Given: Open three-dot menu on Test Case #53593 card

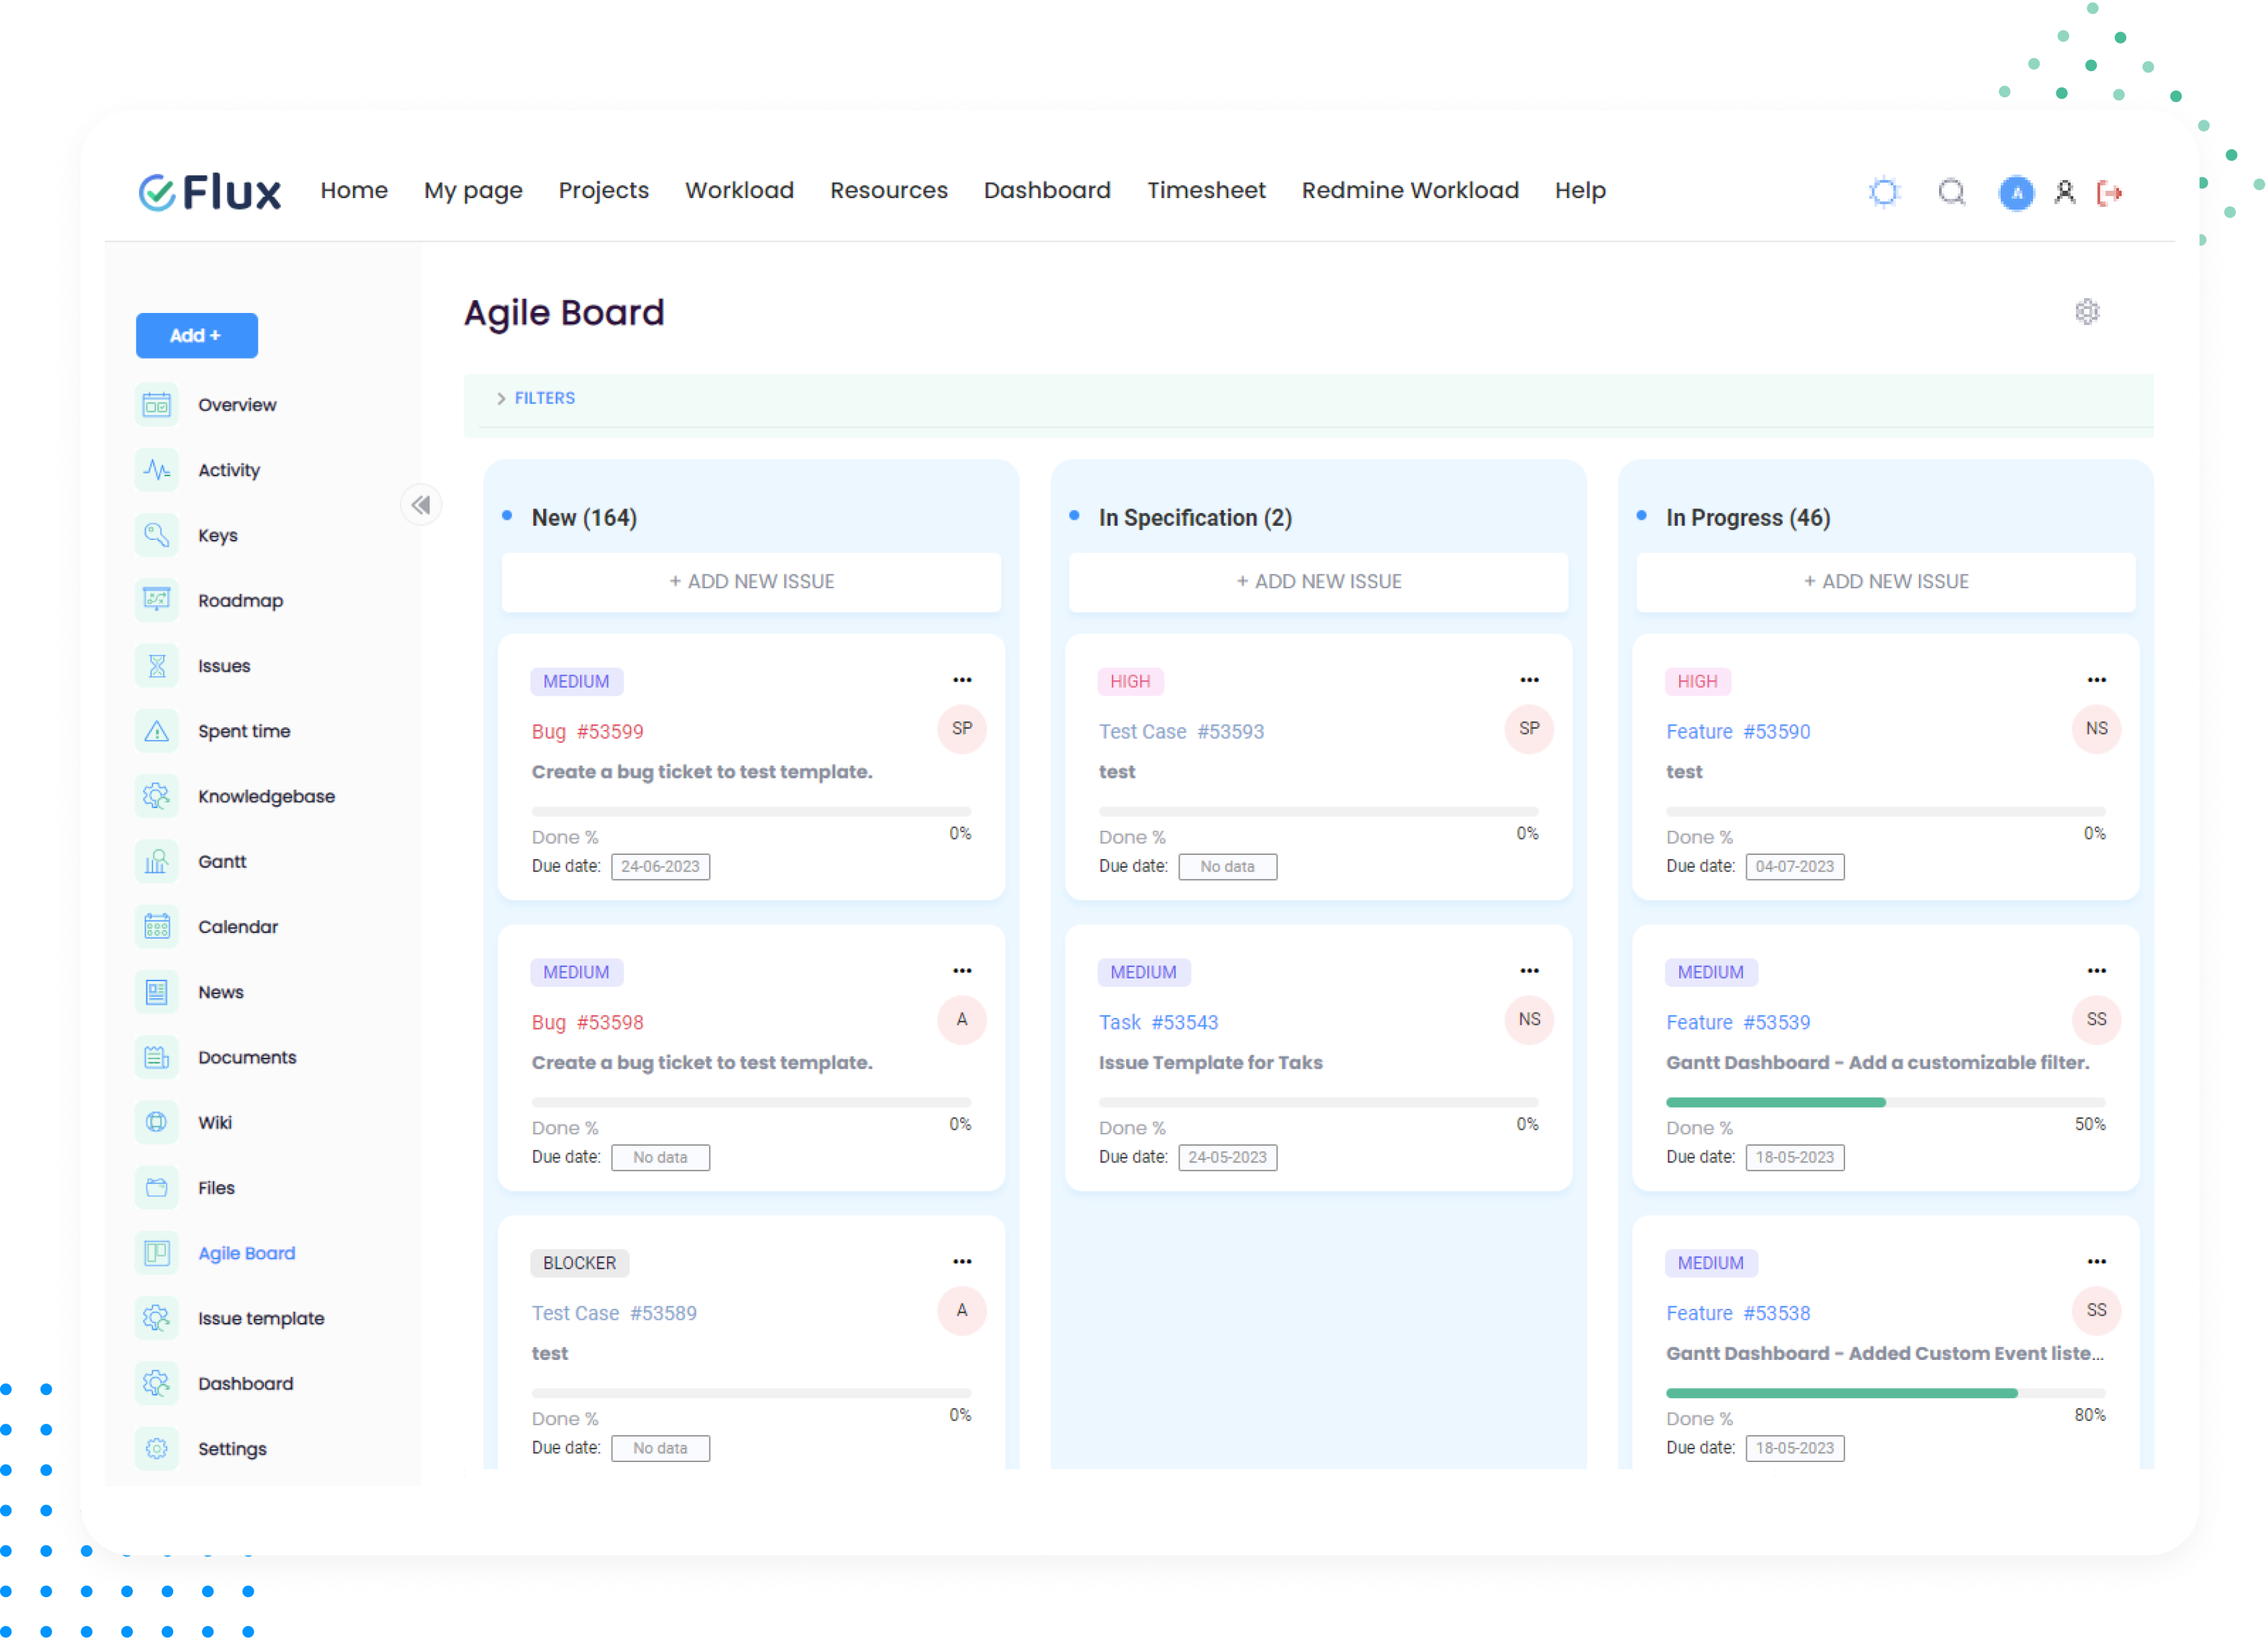Looking at the screenshot, I should [1529, 680].
